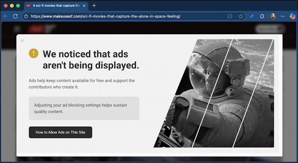Click 'Adjusting your ad blocking settings' notice box

(84, 108)
